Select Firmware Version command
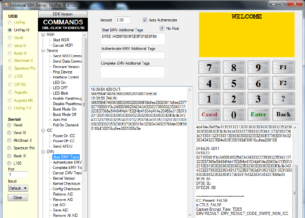The height and width of the screenshot is (218, 305). point(66,66)
